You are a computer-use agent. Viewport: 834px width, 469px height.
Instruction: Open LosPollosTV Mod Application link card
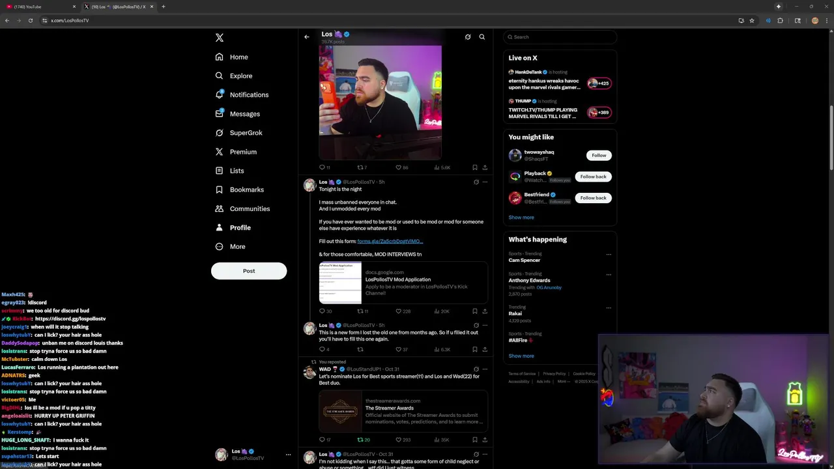pos(403,283)
